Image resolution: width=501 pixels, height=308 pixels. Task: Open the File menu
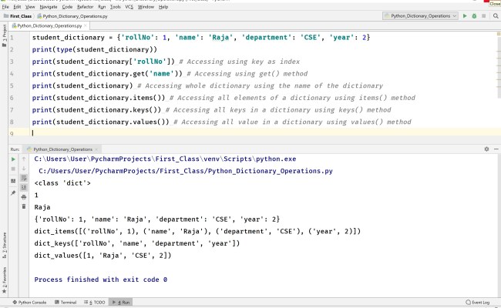[5, 7]
